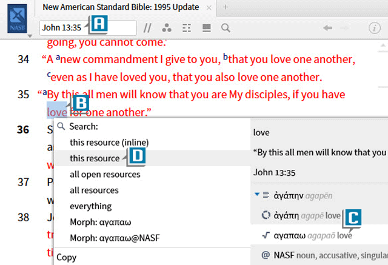Select 'Morph: αγαπαω' search entry
Image resolution: width=388 pixels, height=265 pixels.
click(101, 222)
